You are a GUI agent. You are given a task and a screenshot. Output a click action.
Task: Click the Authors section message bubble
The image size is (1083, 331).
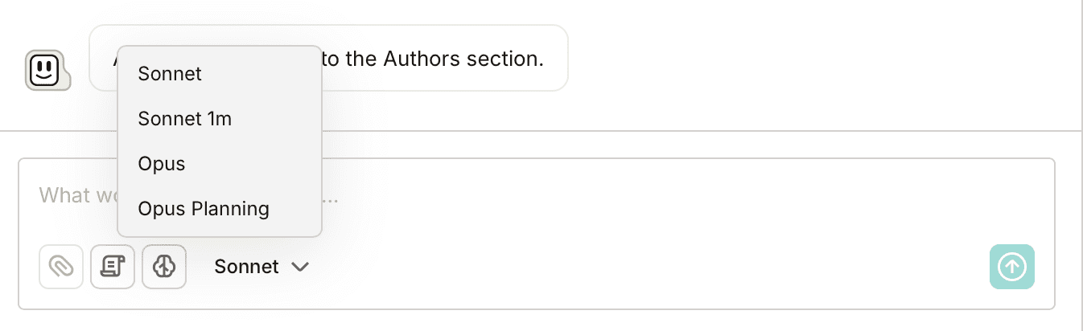(x=443, y=58)
